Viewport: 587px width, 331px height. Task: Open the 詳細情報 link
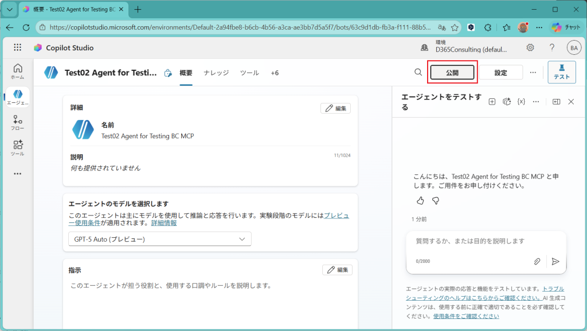point(164,223)
